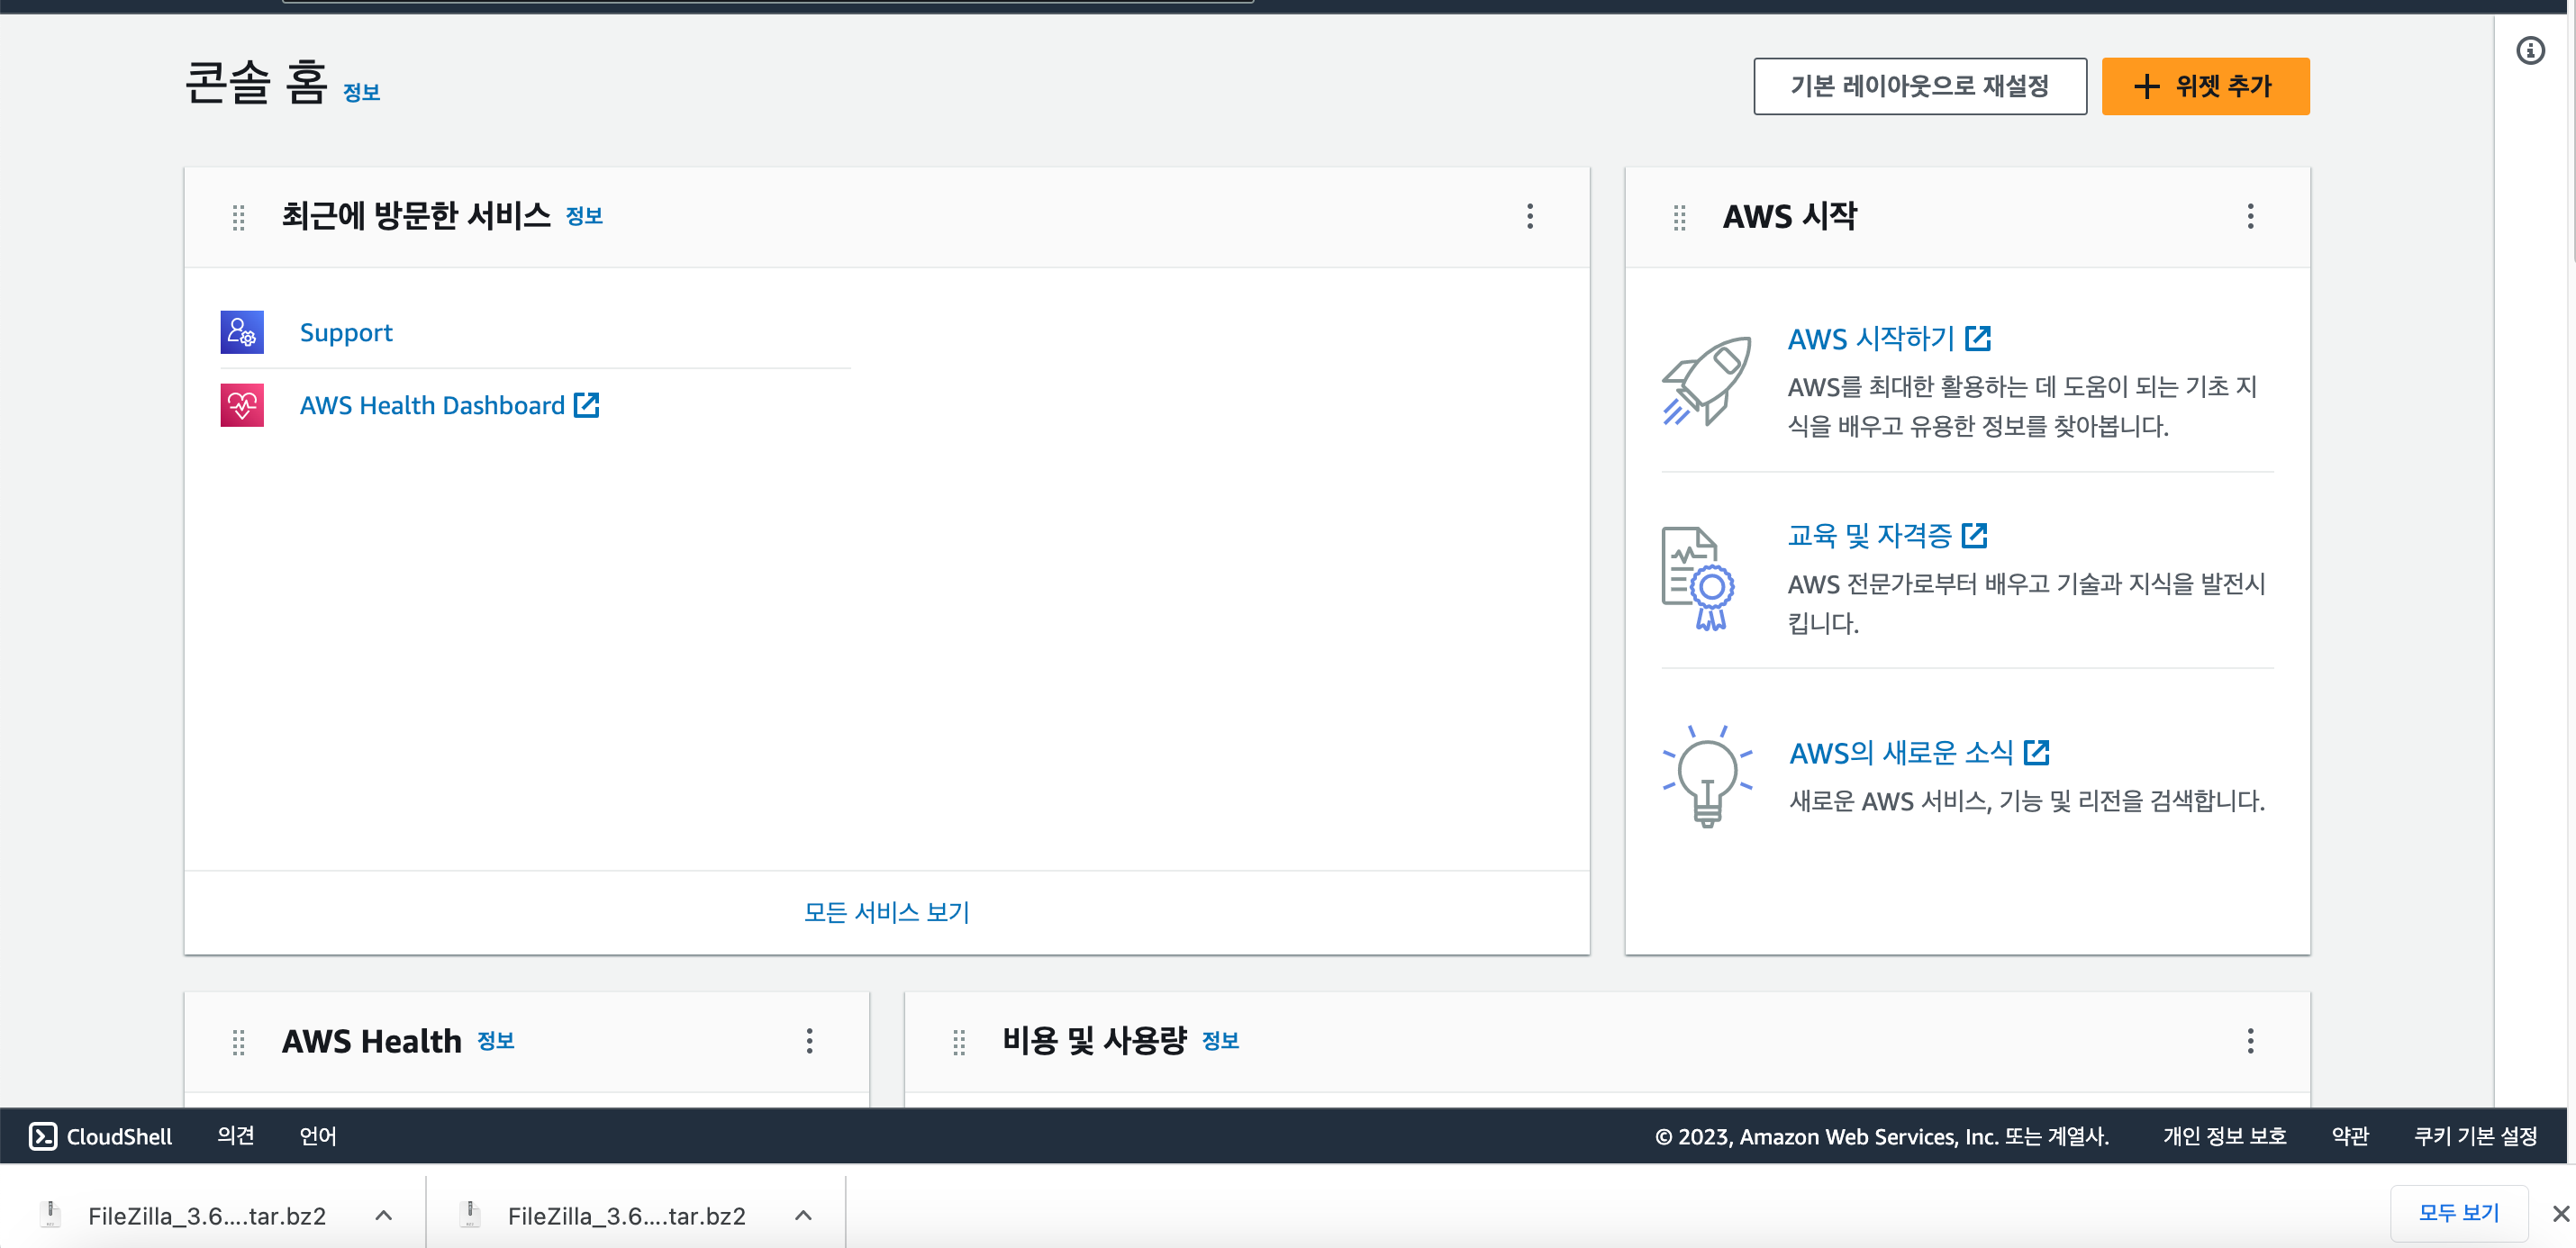Expand options for first FileZilla download chevron
The height and width of the screenshot is (1248, 2576).
(383, 1216)
